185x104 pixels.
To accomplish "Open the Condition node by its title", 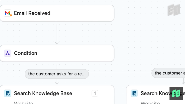I will tap(26, 53).
